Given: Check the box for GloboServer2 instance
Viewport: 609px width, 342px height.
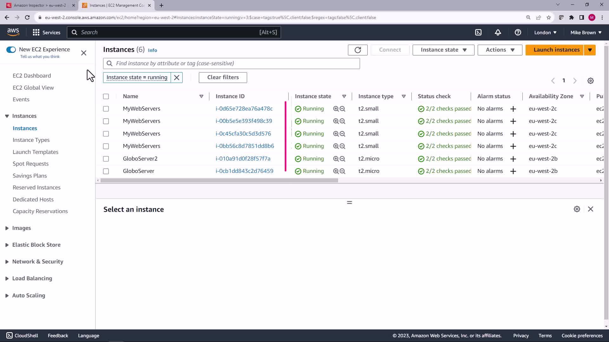Looking at the screenshot, I should click(106, 159).
